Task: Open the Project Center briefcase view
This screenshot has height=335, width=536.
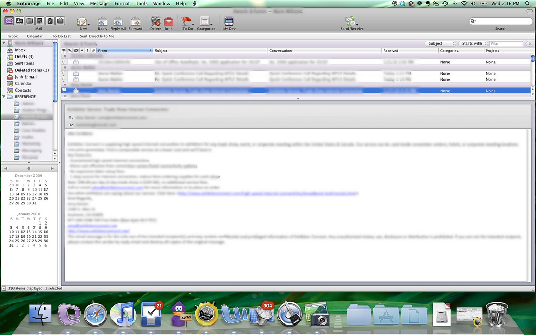Action: 61,21
